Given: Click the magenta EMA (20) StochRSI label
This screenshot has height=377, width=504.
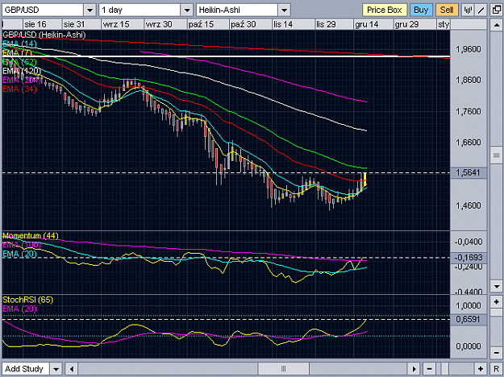Looking at the screenshot, I should [19, 309].
